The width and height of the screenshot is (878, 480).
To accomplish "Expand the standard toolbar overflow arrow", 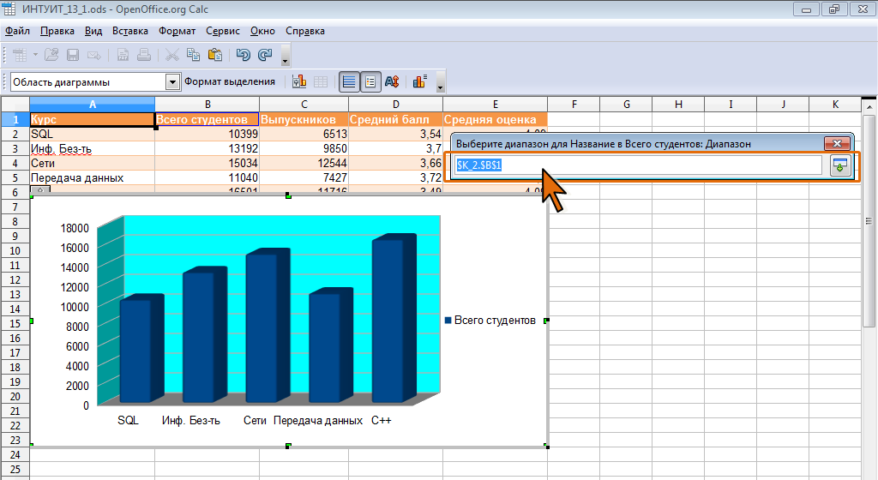I will pos(285,56).
